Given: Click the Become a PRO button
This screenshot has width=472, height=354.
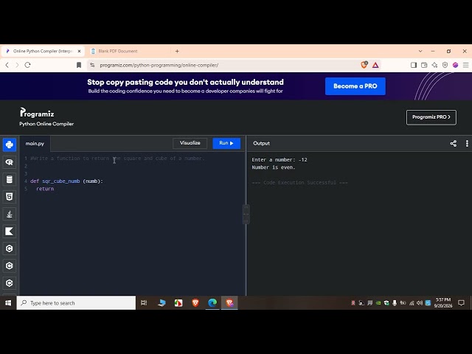Looking at the screenshot, I should point(355,86).
